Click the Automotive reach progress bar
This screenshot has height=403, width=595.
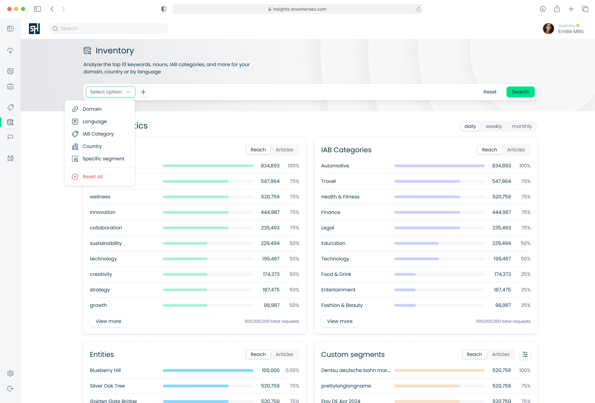[x=439, y=166]
